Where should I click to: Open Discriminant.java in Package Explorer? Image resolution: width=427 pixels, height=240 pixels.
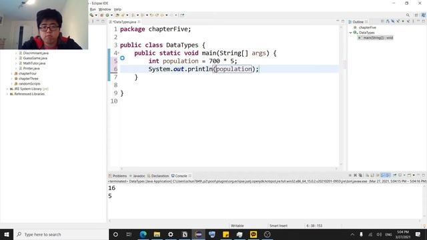(36, 53)
